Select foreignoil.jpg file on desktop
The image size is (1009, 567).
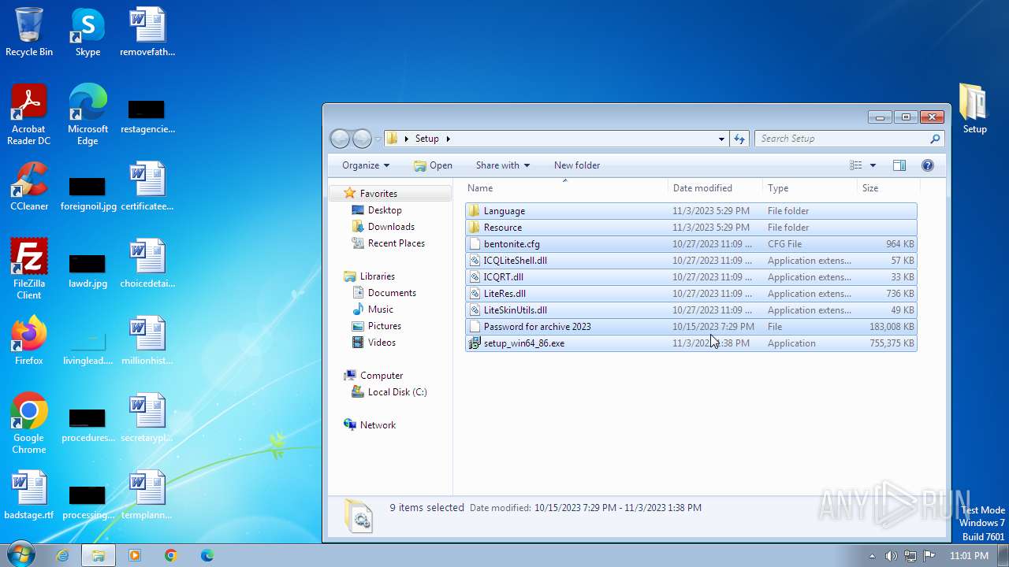(x=87, y=193)
